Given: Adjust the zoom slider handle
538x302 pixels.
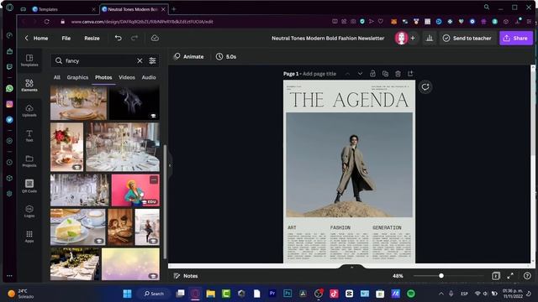Looking at the screenshot, I should pos(441,276).
